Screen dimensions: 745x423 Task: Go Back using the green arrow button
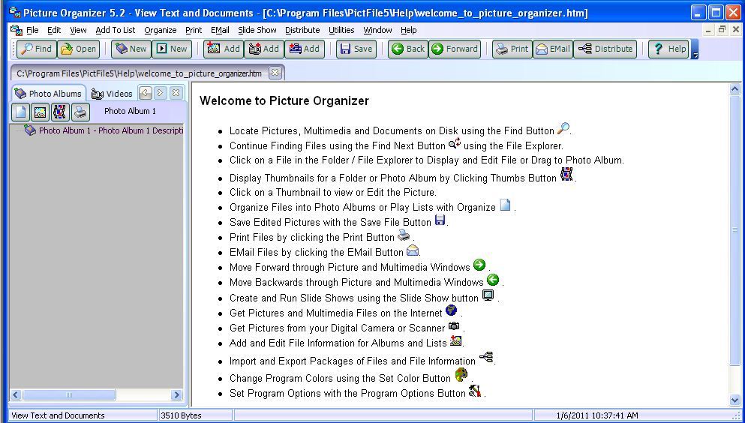(408, 49)
